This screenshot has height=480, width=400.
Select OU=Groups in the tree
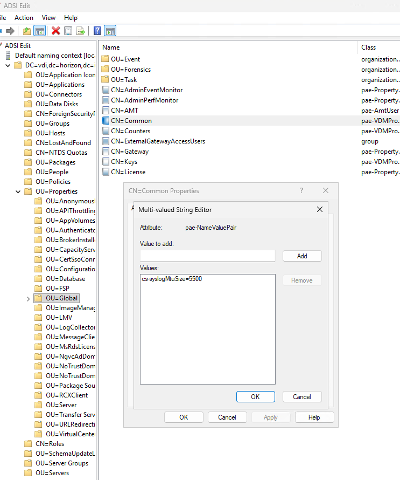(53, 124)
